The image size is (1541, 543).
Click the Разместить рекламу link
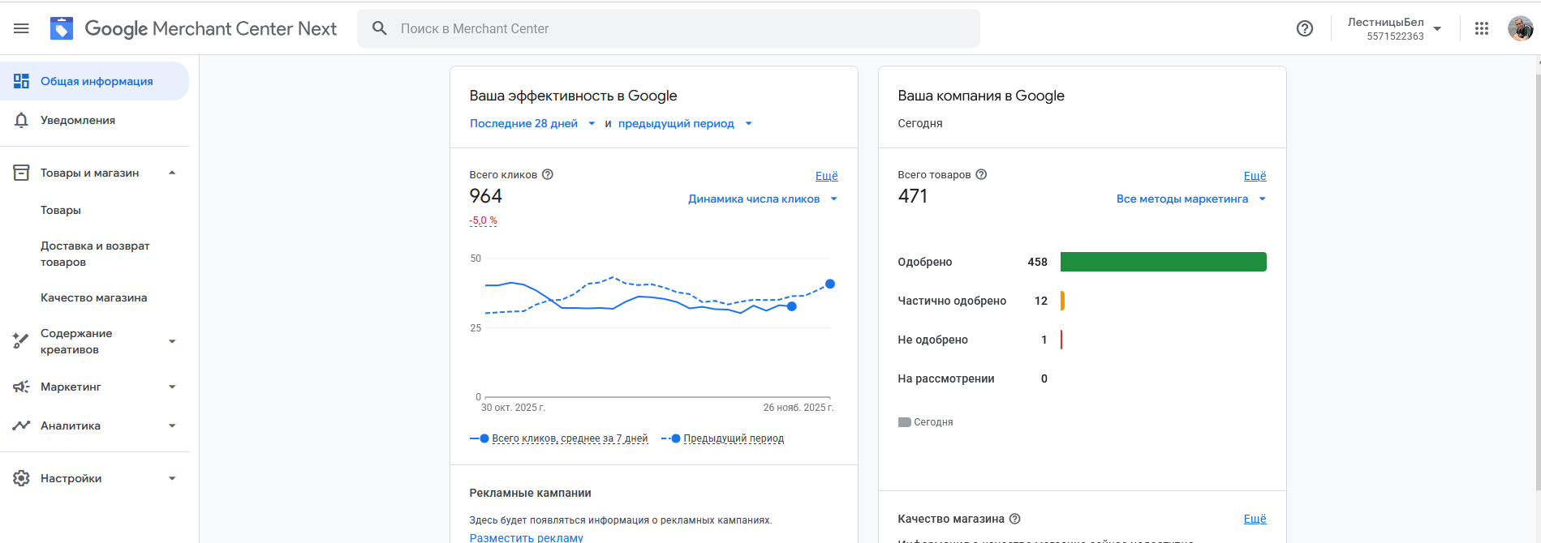526,537
